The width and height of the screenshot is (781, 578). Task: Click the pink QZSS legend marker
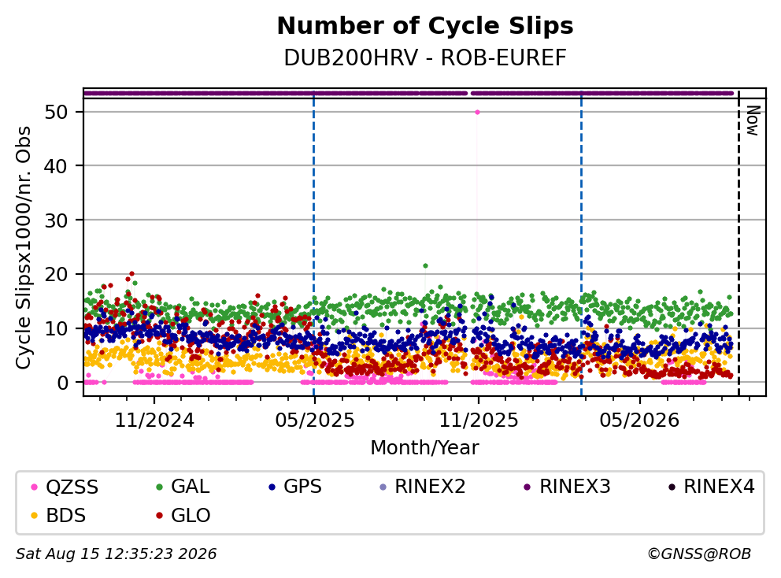pyautogui.click(x=35, y=487)
